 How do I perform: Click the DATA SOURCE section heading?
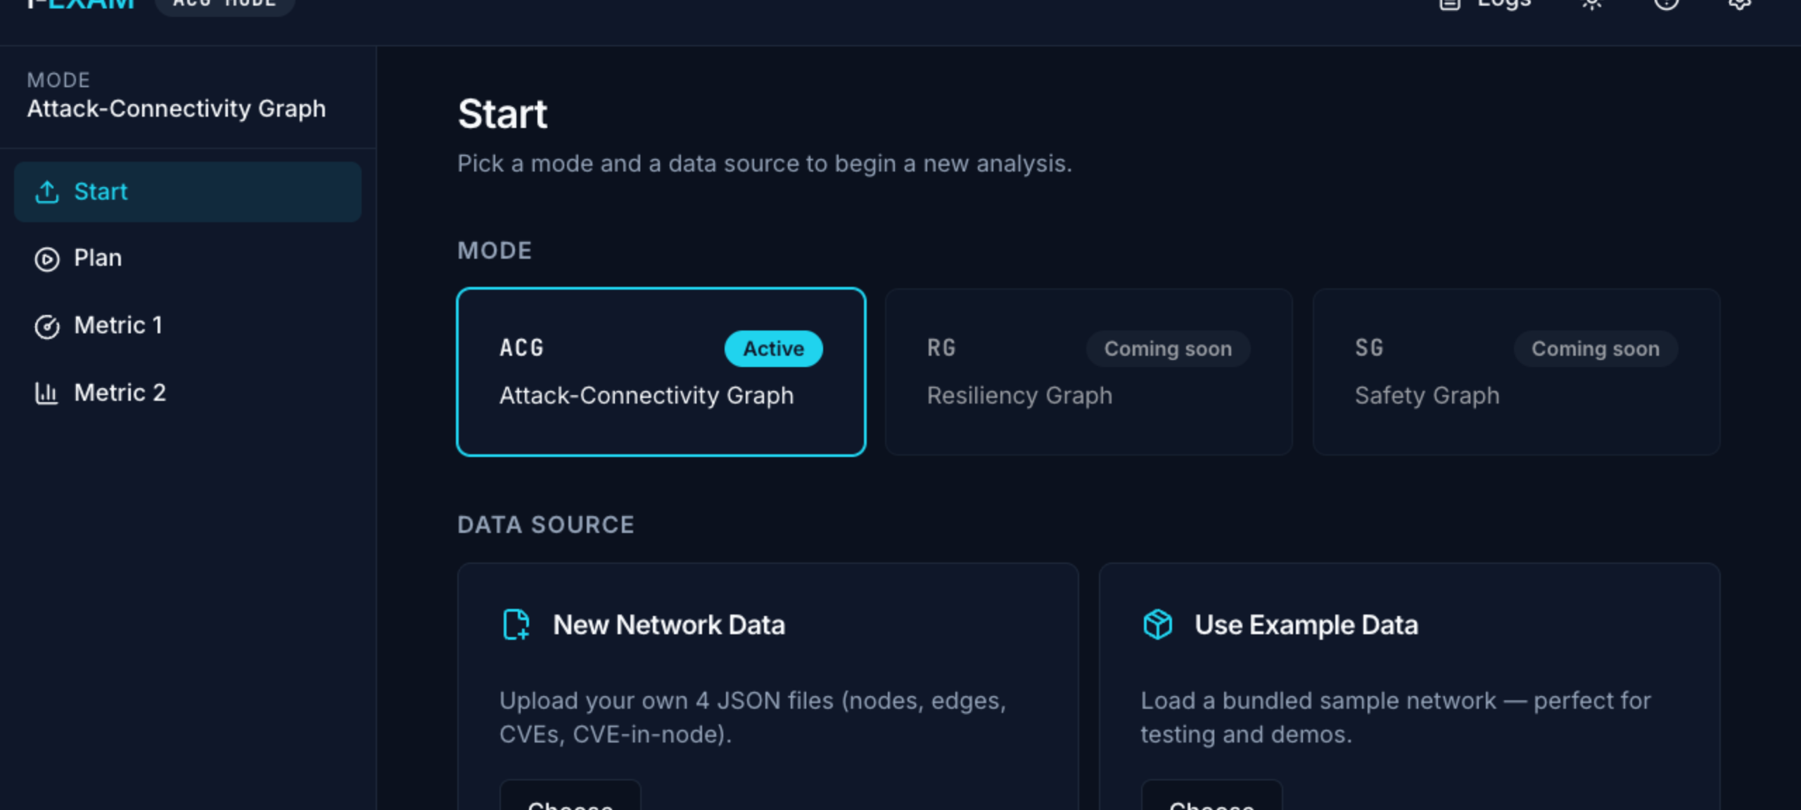pyautogui.click(x=546, y=525)
